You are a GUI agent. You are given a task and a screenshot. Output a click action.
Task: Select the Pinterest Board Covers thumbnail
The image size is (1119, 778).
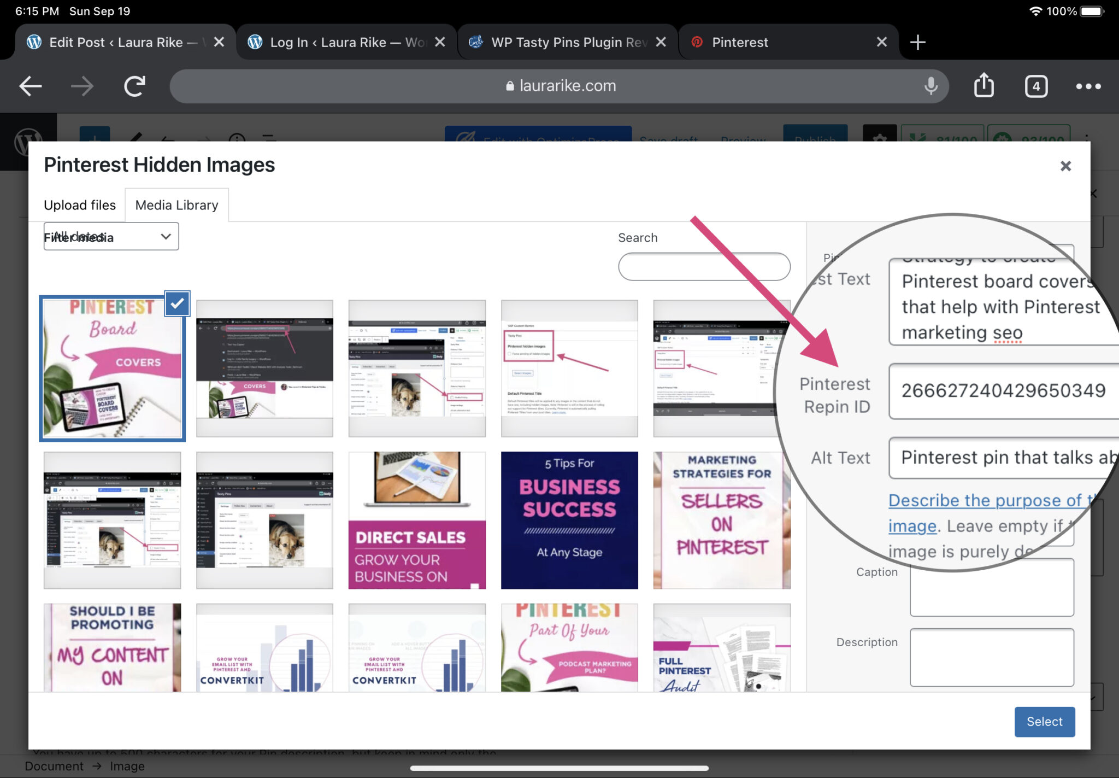112,368
